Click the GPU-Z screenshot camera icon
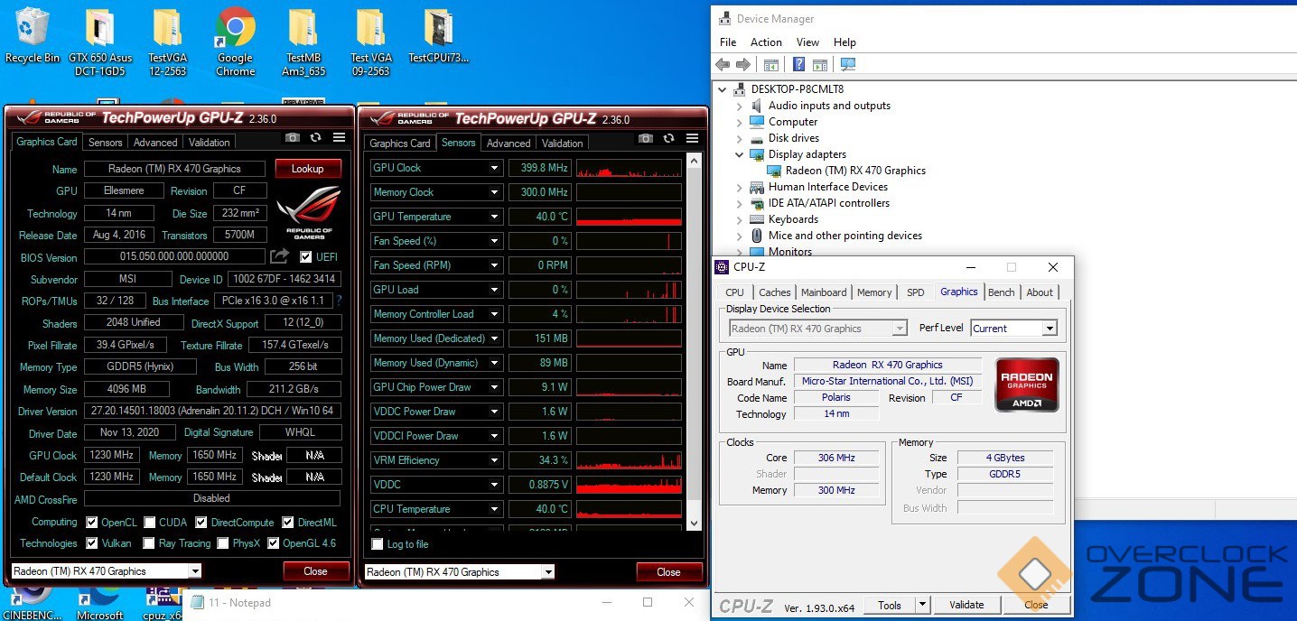Screen dimensions: 1297x621 click(292, 138)
